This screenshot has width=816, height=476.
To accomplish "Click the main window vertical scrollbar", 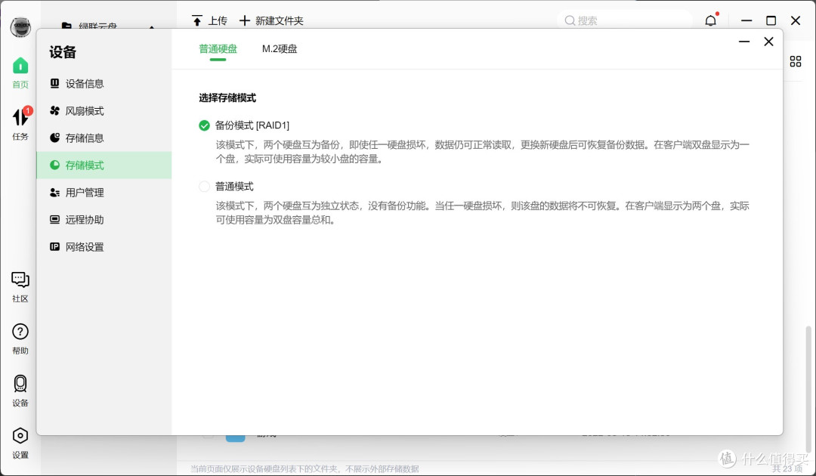I will (808, 388).
